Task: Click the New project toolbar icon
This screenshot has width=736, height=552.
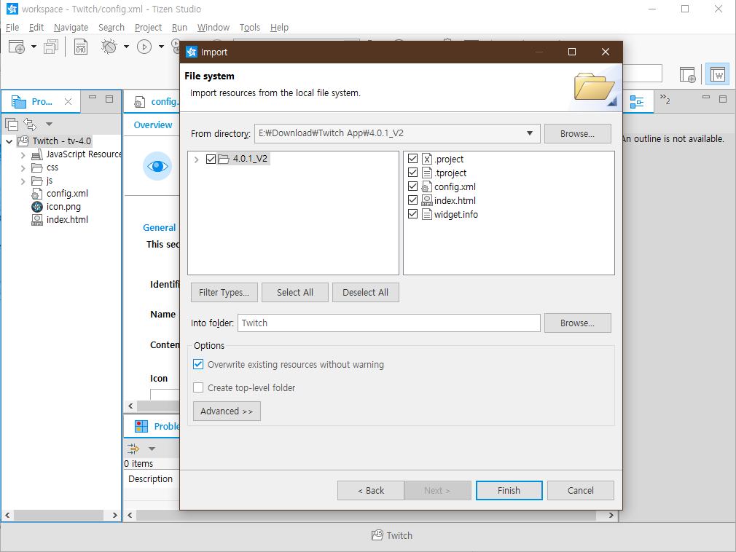Action: (17, 47)
